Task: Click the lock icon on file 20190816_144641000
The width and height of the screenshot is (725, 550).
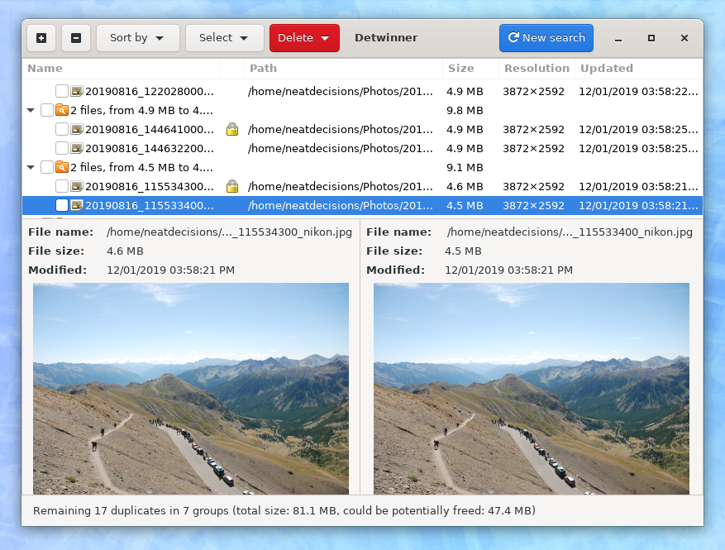Action: (x=232, y=129)
